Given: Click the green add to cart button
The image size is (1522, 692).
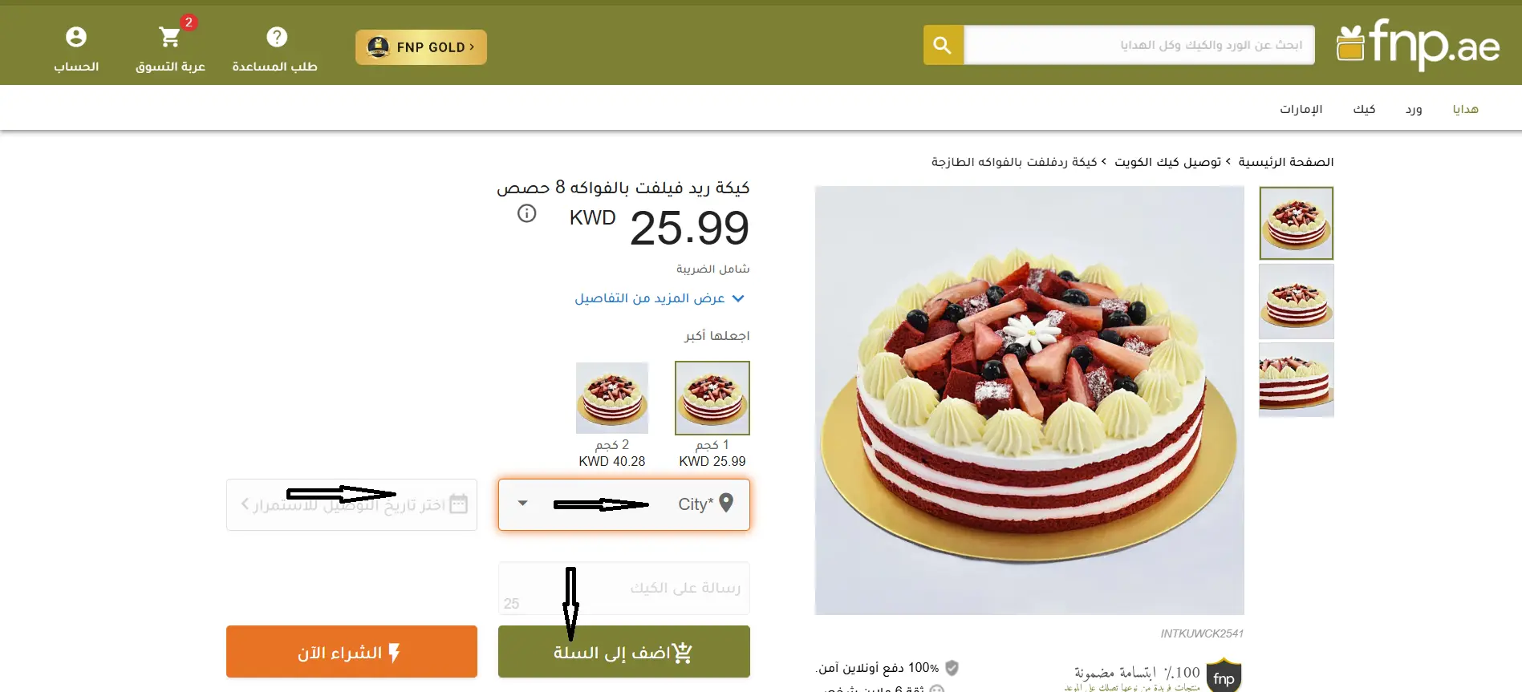Looking at the screenshot, I should pyautogui.click(x=624, y=652).
